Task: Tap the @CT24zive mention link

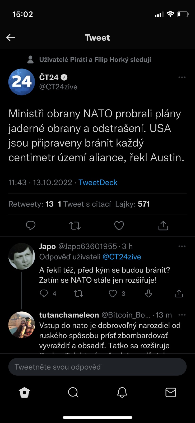Action: (x=122, y=257)
